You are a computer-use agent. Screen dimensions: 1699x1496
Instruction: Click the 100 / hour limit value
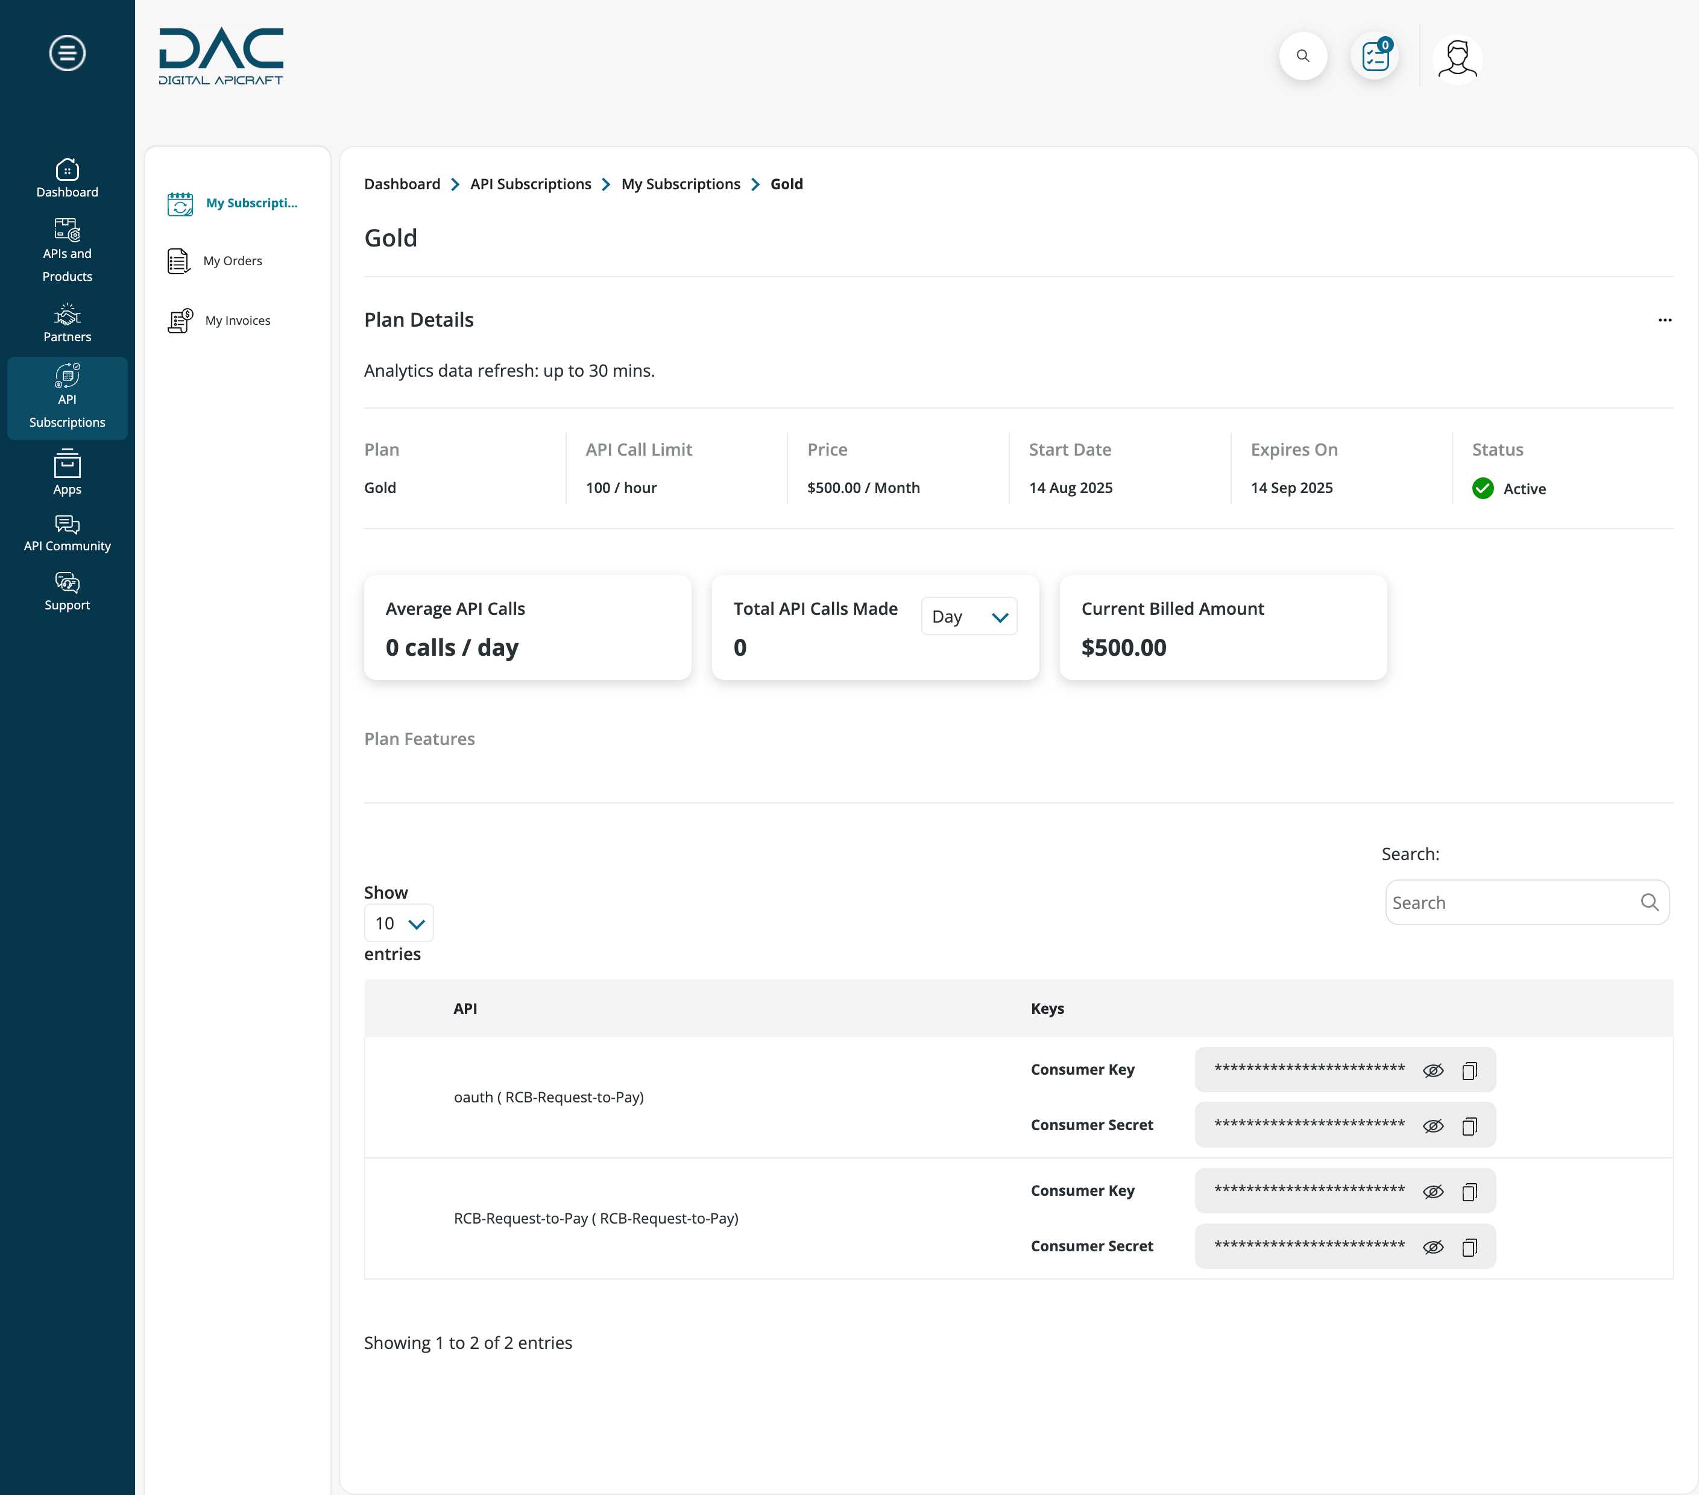point(621,489)
